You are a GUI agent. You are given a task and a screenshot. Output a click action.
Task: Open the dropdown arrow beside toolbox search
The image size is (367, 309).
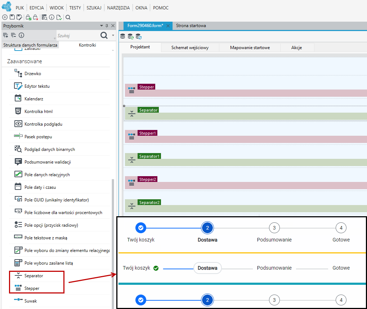pos(113,35)
